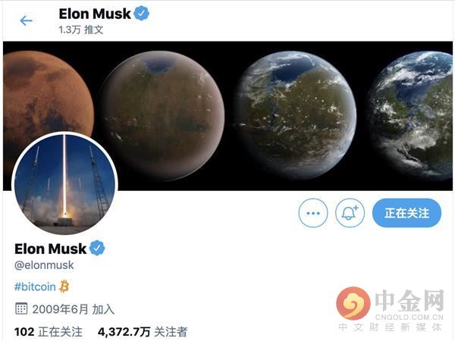Click the @elonmusk handle text
The width and height of the screenshot is (455, 341).
[44, 265]
